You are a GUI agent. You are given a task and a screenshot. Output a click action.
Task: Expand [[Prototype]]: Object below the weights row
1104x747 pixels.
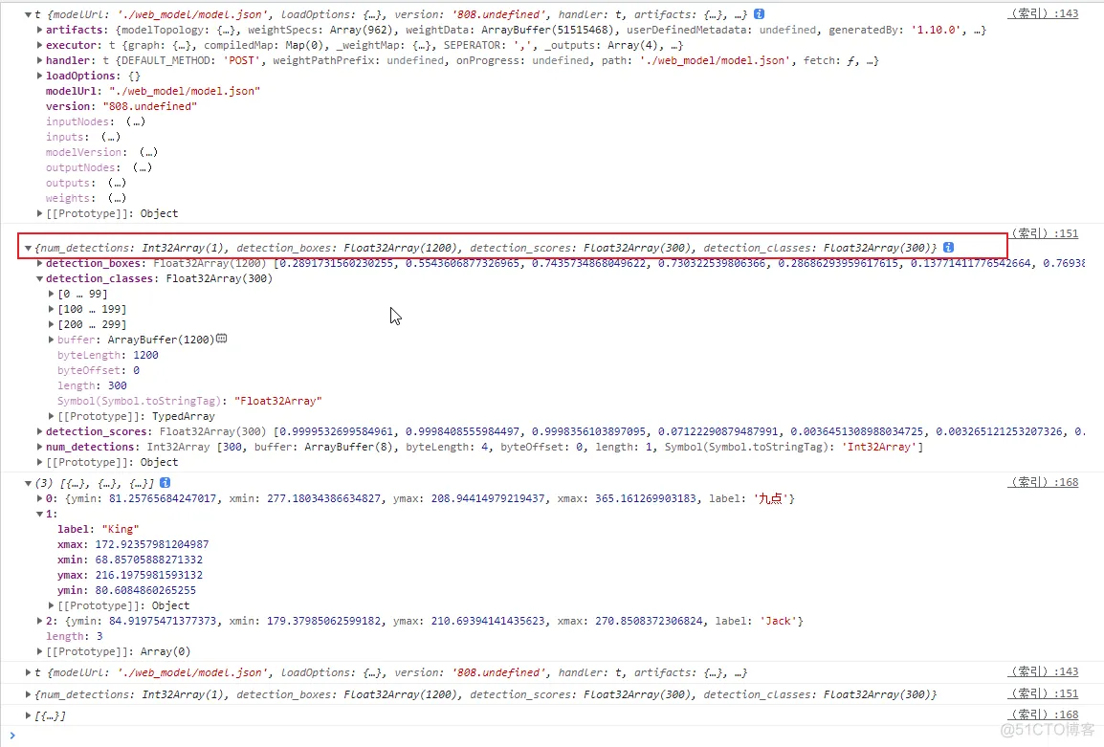click(40, 213)
